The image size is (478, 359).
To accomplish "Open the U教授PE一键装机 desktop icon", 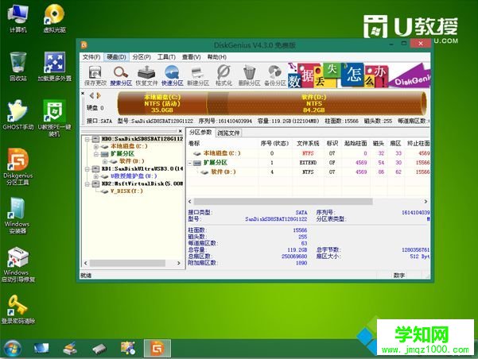I will [55, 118].
